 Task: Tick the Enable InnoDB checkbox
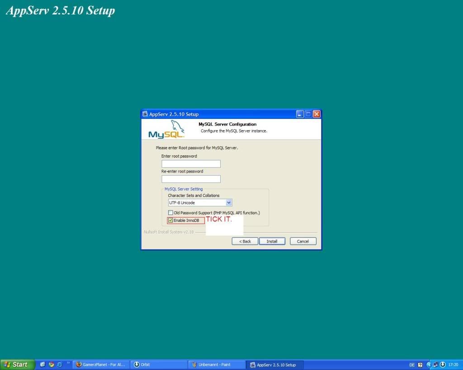tap(170, 220)
